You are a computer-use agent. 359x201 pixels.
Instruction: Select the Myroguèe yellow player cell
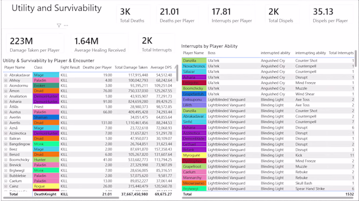(194, 155)
